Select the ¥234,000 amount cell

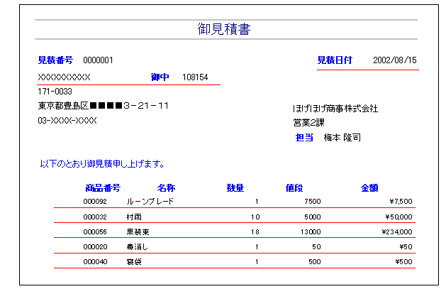tap(397, 231)
